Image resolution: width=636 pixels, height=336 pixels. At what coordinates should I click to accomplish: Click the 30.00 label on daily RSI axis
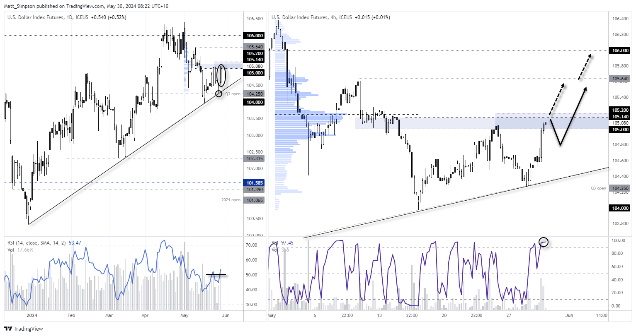[252, 305]
